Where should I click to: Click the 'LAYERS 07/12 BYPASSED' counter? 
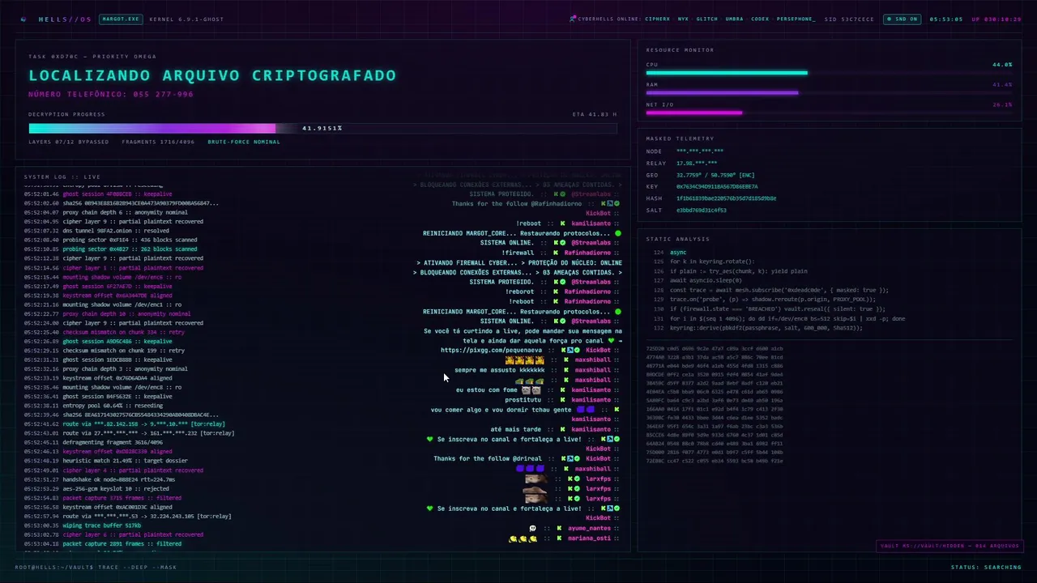68,142
